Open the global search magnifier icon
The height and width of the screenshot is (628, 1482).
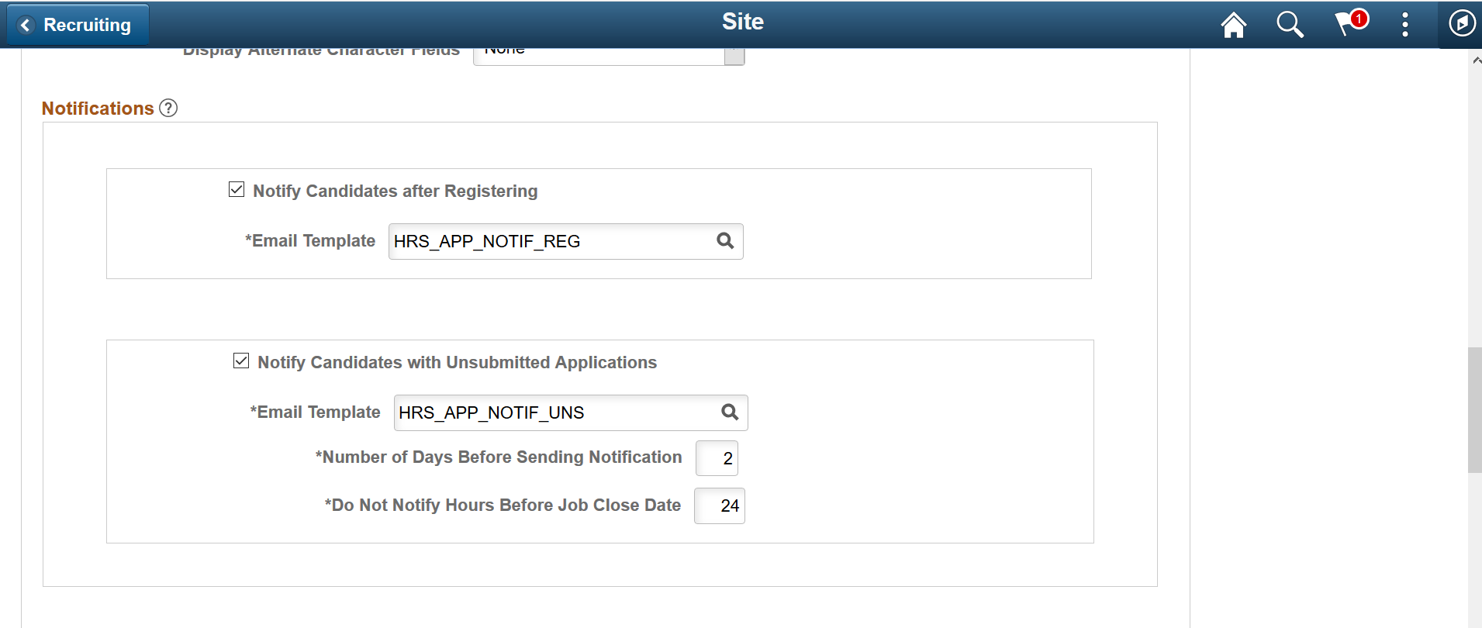pyautogui.click(x=1290, y=25)
